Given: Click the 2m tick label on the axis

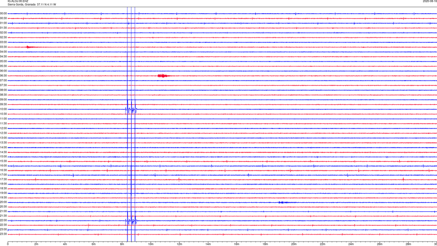Looking at the screenshot, I should click(36, 244).
